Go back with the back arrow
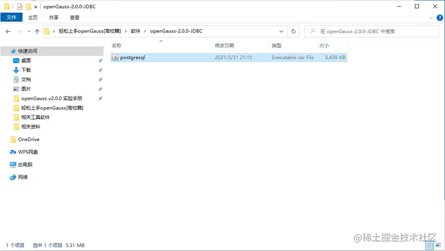This screenshot has width=445, height=251. (x=8, y=31)
